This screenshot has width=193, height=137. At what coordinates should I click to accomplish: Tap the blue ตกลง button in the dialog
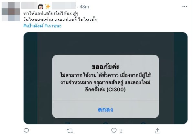pos(105,110)
